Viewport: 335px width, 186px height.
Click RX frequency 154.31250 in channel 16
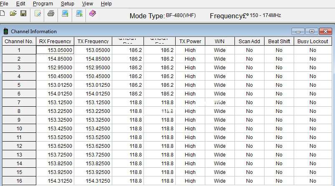tap(55, 181)
